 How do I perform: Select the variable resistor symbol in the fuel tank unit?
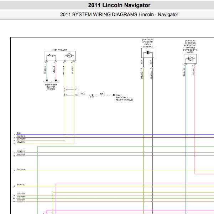51,55
